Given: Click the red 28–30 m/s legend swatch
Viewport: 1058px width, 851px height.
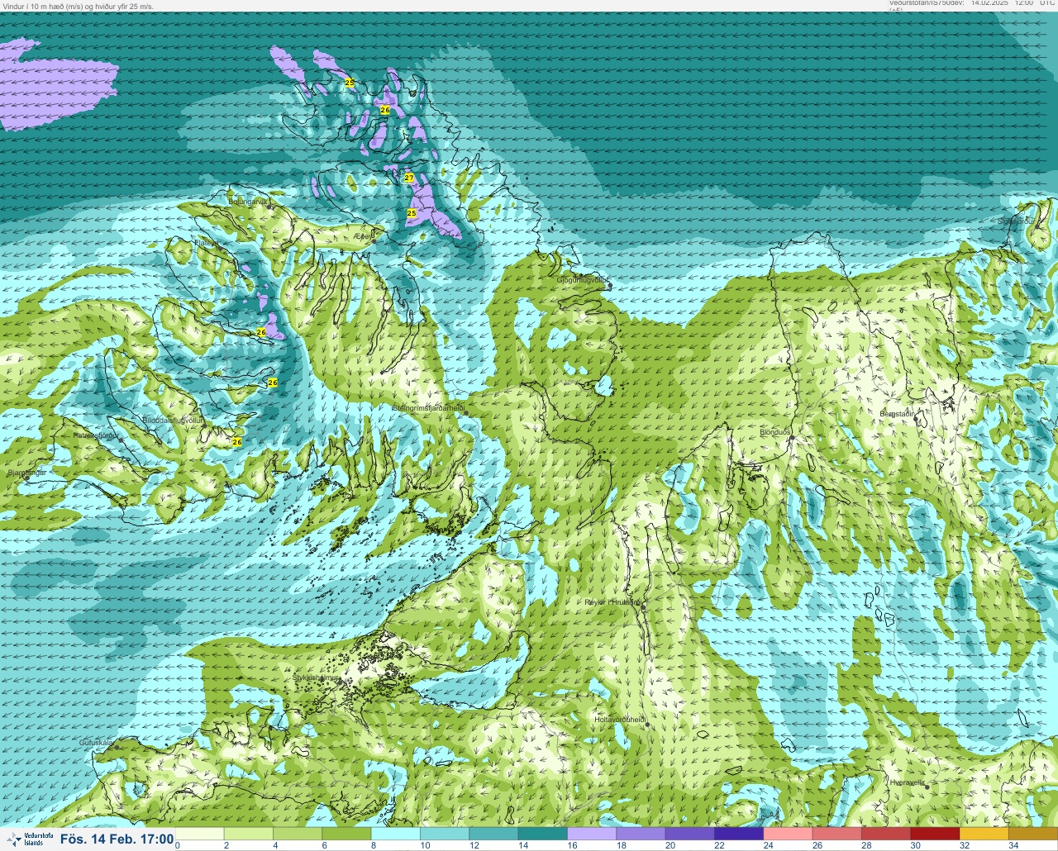Looking at the screenshot, I should pyautogui.click(x=885, y=834).
